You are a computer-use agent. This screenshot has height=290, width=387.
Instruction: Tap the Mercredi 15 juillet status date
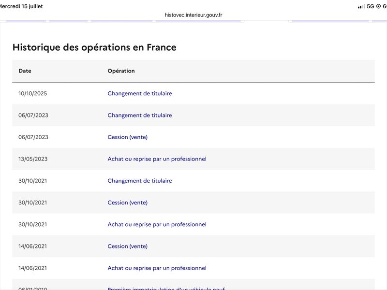21,6
